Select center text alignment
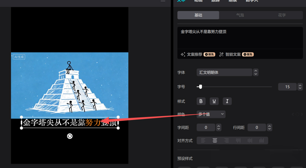The height and width of the screenshot is (168, 306). pos(215,140)
